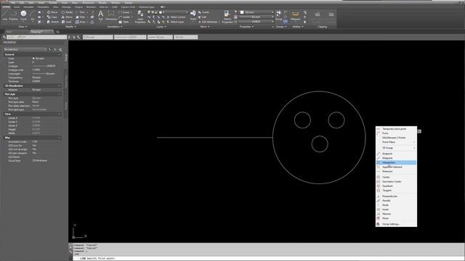Expand the Modify panel title dropdown
465x261 pixels.
[x=70, y=27]
